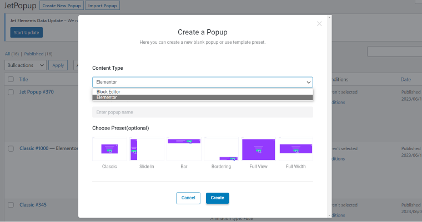Select the Full View preset thumbnail
The image size is (422, 222).
pyautogui.click(x=259, y=149)
